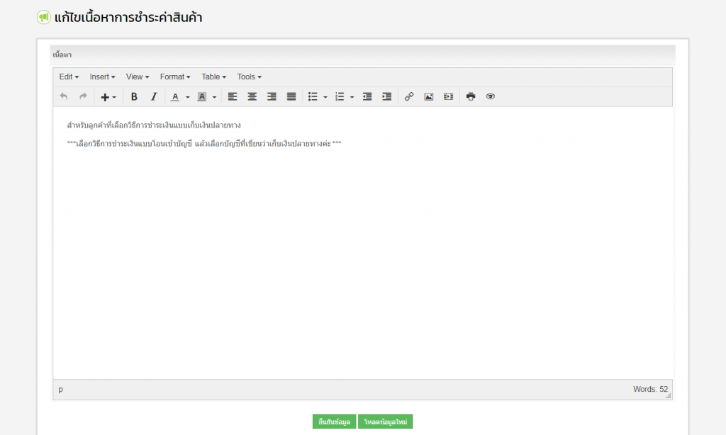The image size is (726, 435).
Task: Expand the plus Insert dropdown in the toolbar
Action: coord(108,97)
